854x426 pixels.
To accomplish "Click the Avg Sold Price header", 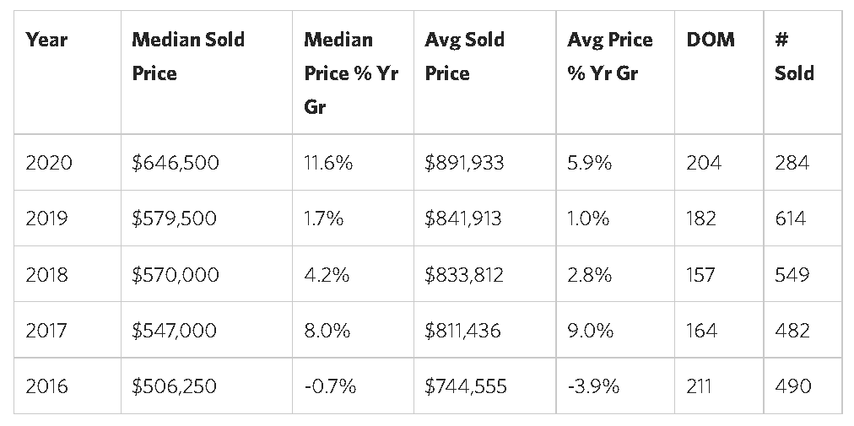I will tap(464, 57).
